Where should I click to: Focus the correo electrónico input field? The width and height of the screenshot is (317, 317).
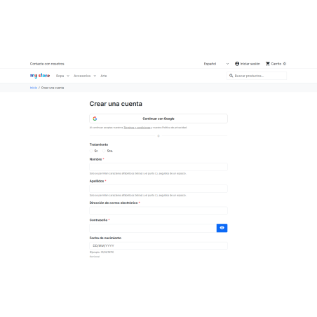pos(158,210)
